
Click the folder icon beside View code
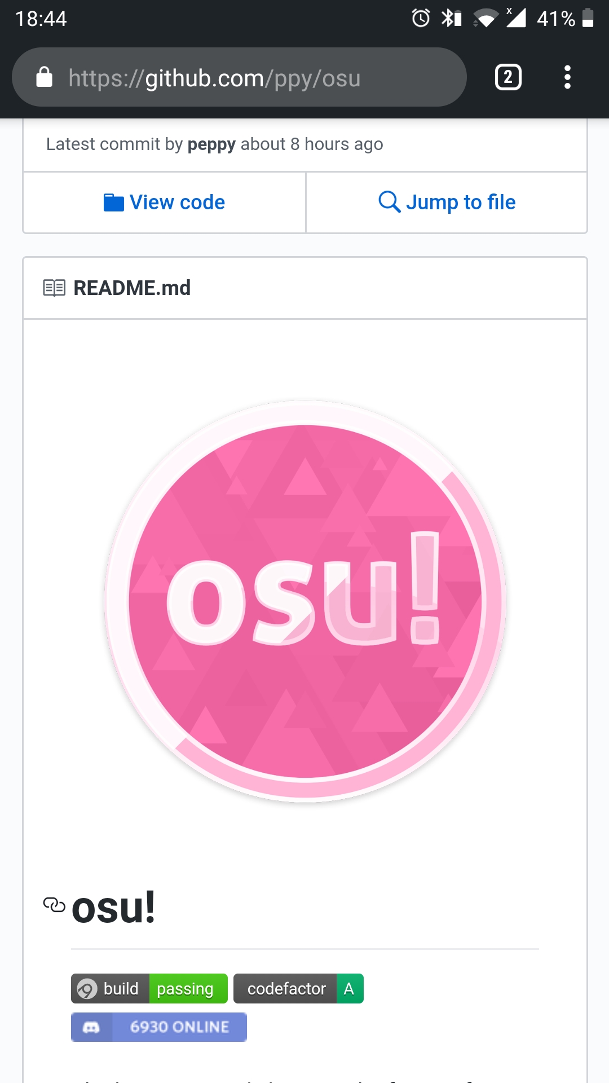tap(114, 202)
